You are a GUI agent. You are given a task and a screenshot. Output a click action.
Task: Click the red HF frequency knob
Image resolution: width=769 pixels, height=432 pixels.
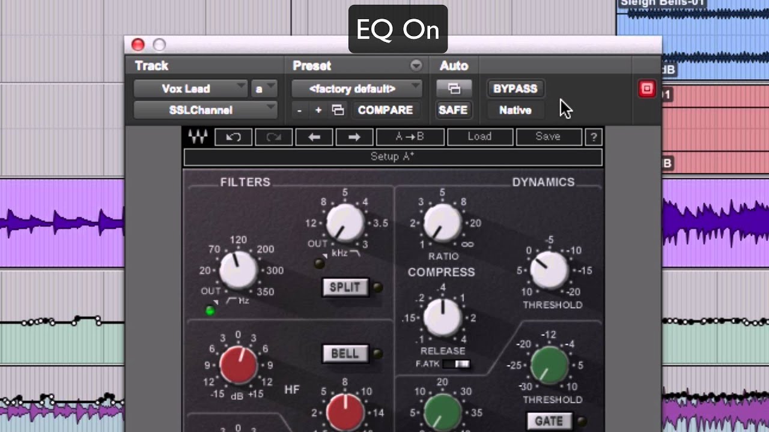tap(345, 413)
